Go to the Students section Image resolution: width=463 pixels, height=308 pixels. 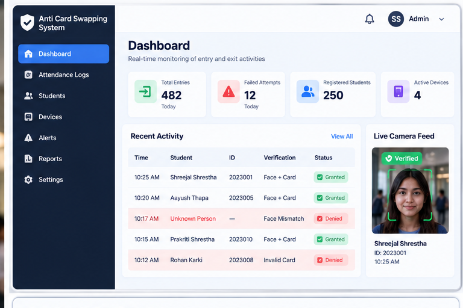click(x=63, y=96)
